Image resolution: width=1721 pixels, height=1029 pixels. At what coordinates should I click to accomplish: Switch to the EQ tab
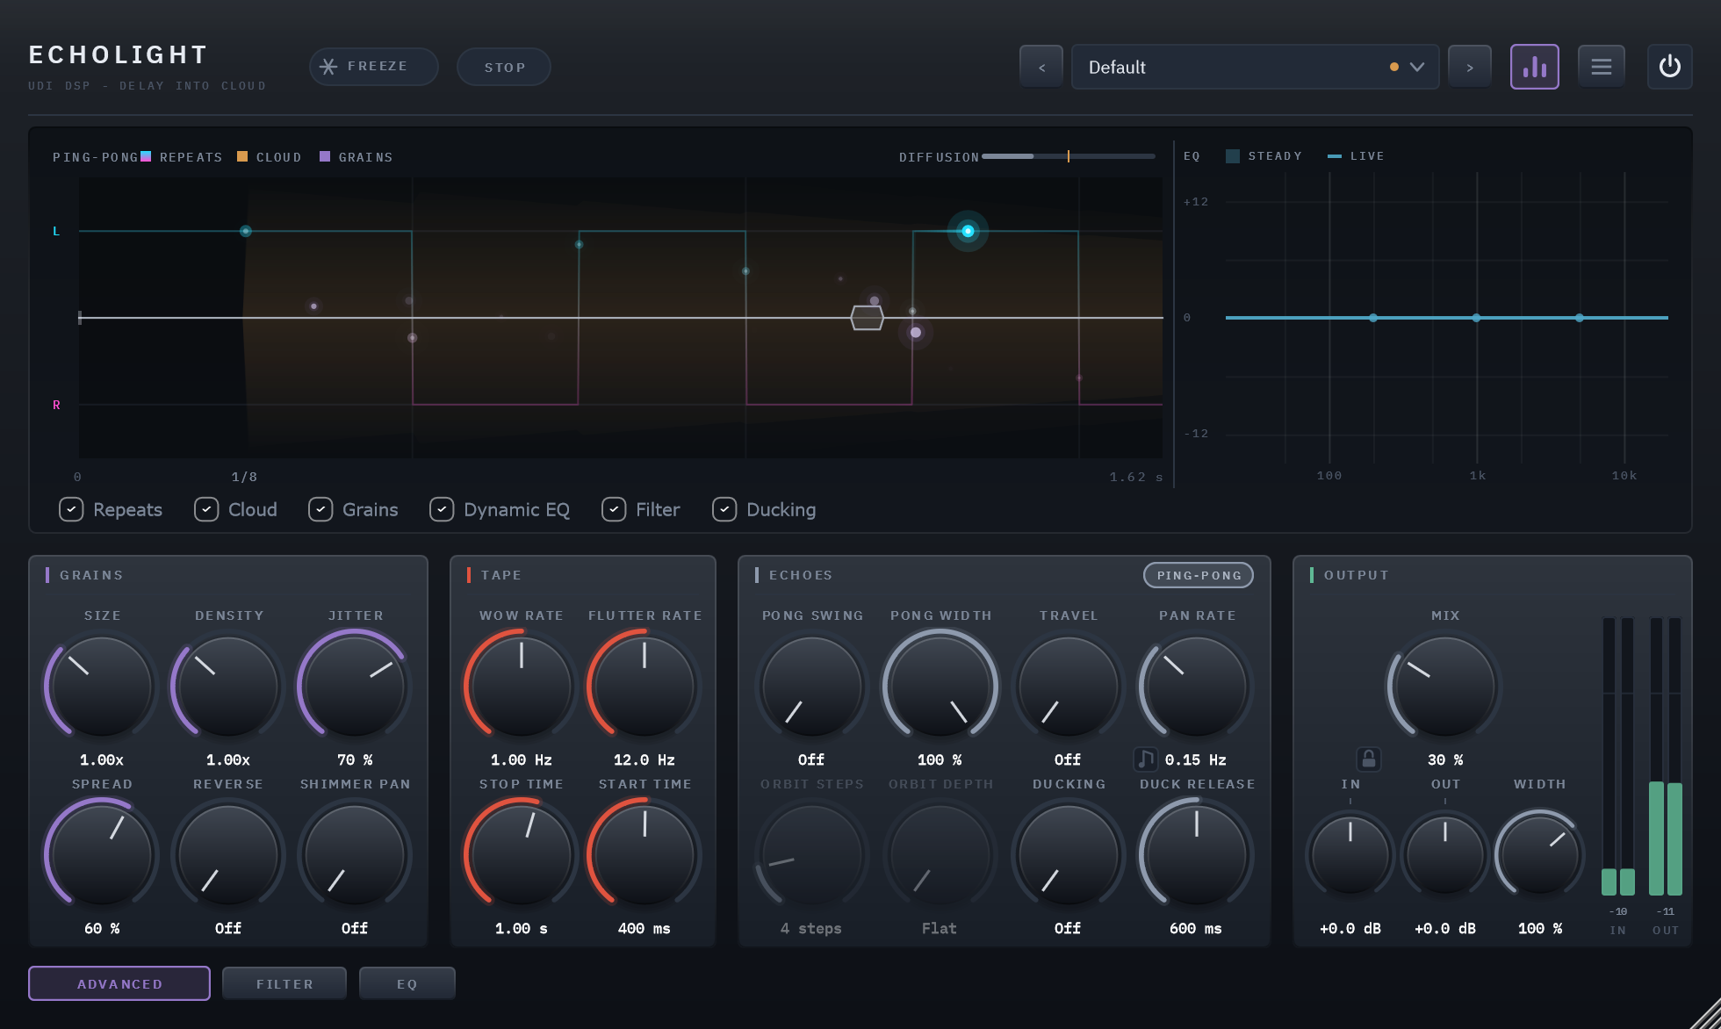[x=407, y=983]
